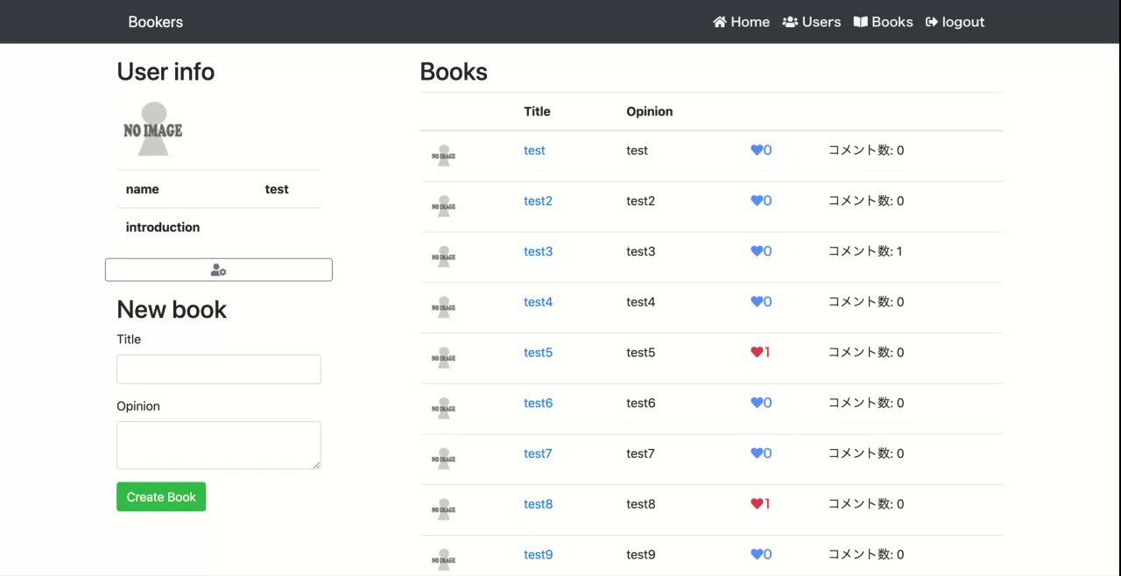Open the test4 book title link
The image size is (1121, 576).
[538, 302]
